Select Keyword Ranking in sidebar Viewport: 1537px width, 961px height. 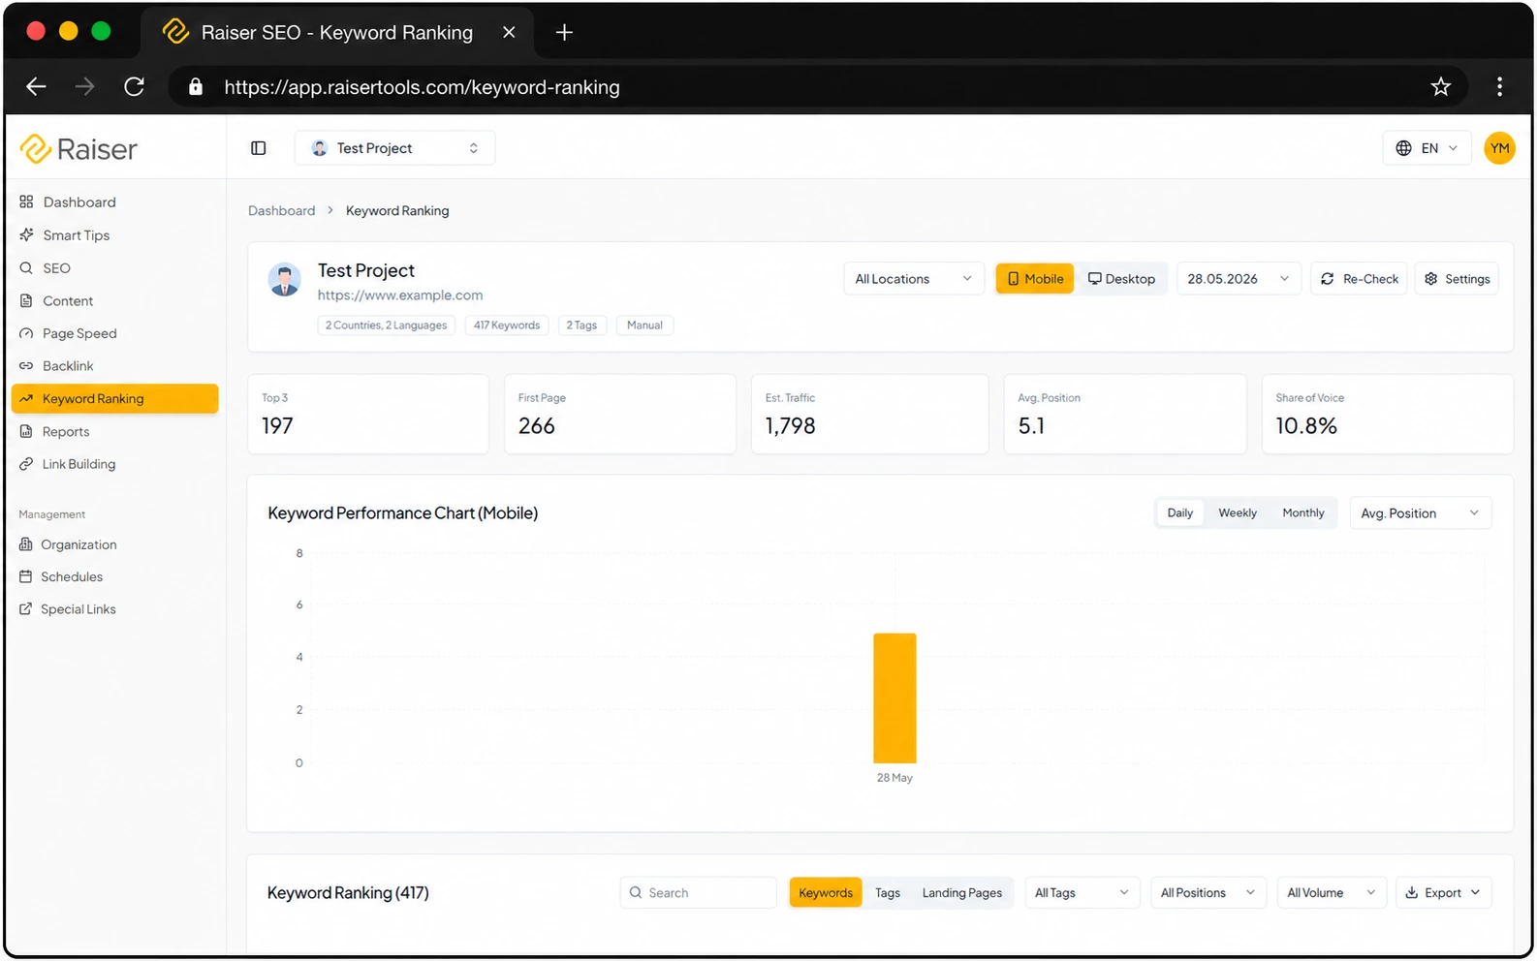115,399
